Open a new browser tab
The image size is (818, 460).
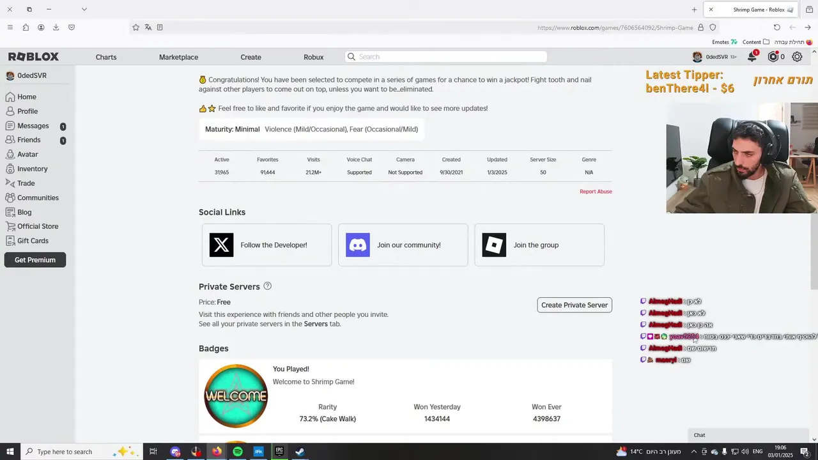(694, 10)
